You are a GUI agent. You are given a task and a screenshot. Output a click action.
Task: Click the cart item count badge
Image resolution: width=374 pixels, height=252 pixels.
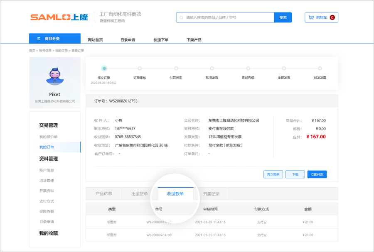point(332,17)
